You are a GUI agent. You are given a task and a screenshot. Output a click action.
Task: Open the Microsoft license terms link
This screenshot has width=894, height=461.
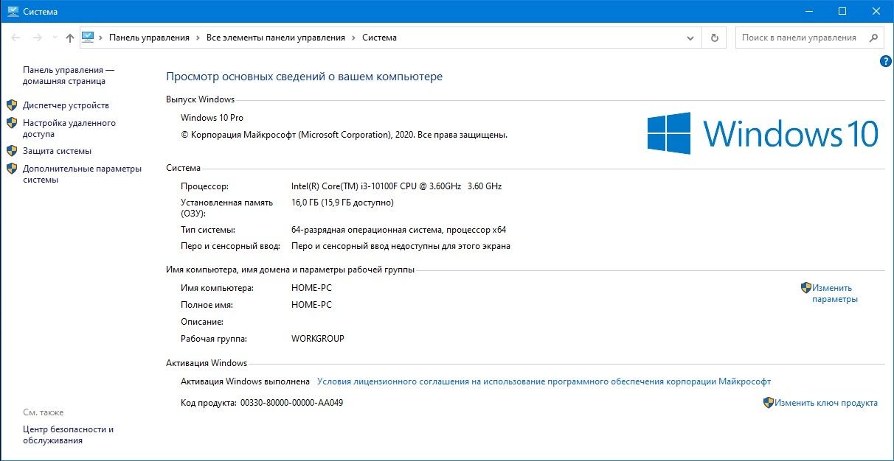tap(544, 381)
